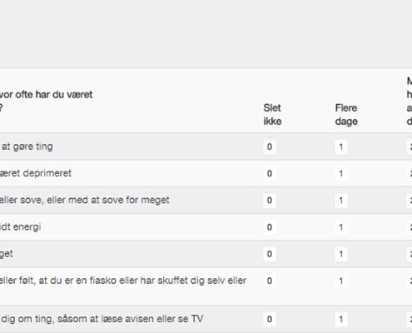
Task: Select 1 for the 'fiasko' row
Action: [341, 281]
